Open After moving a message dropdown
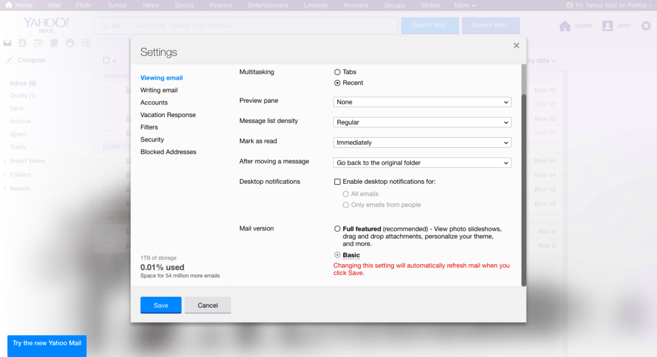Screen dimensions: 657x357 [422, 163]
